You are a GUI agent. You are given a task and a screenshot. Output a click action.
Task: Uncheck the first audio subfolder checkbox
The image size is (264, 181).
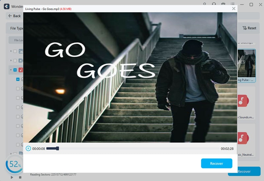pos(18,79)
